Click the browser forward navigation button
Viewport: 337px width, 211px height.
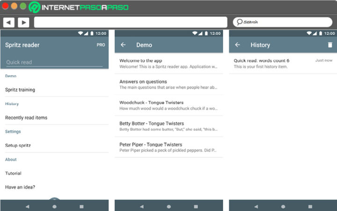tap(24, 22)
